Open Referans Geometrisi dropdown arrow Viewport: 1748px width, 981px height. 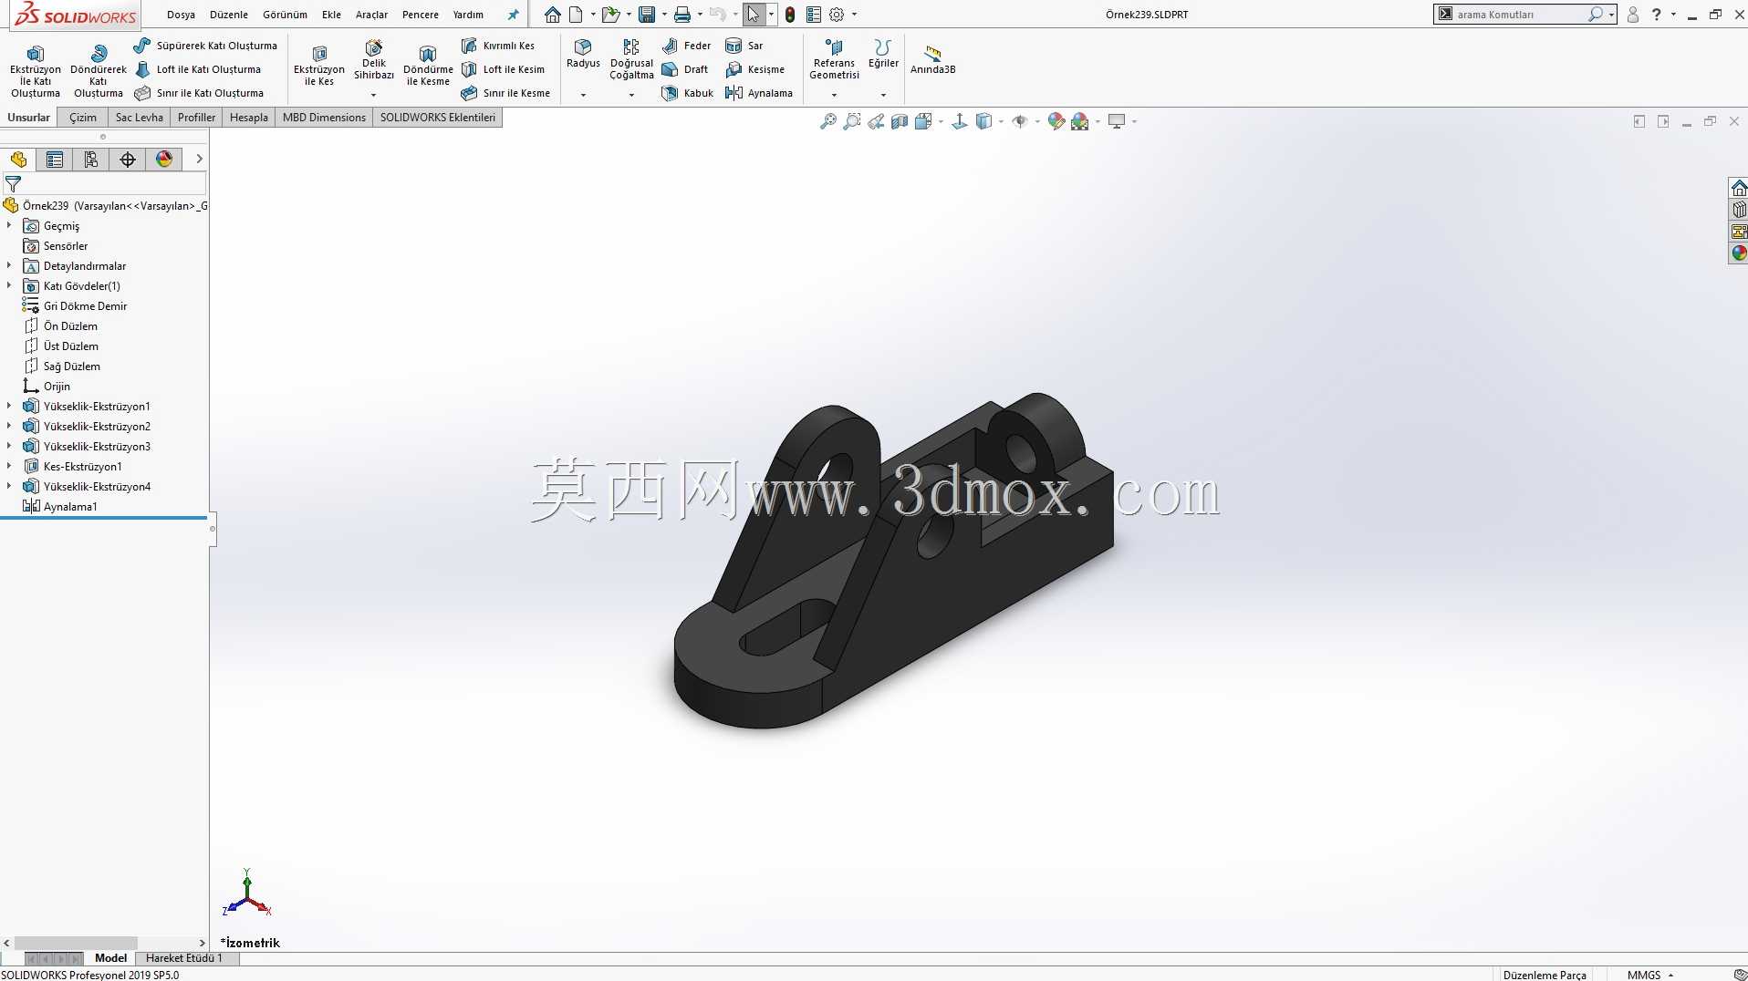click(834, 95)
